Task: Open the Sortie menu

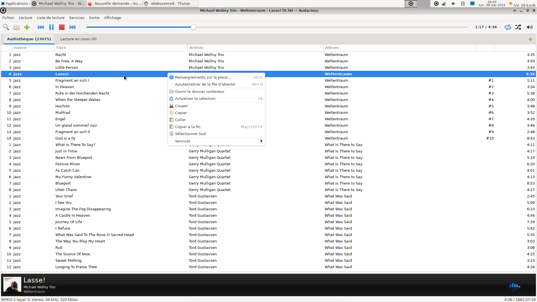Action: [x=94, y=18]
